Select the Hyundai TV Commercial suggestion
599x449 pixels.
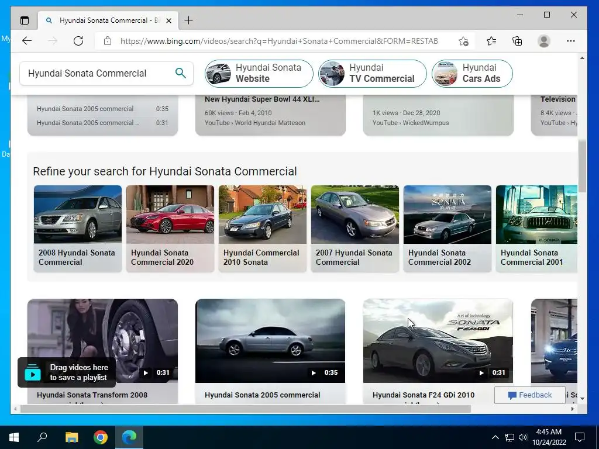click(x=373, y=73)
